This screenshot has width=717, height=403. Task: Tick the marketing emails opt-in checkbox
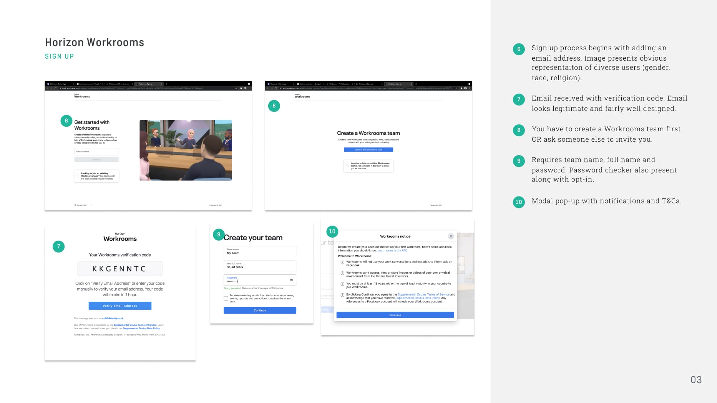coord(226,298)
